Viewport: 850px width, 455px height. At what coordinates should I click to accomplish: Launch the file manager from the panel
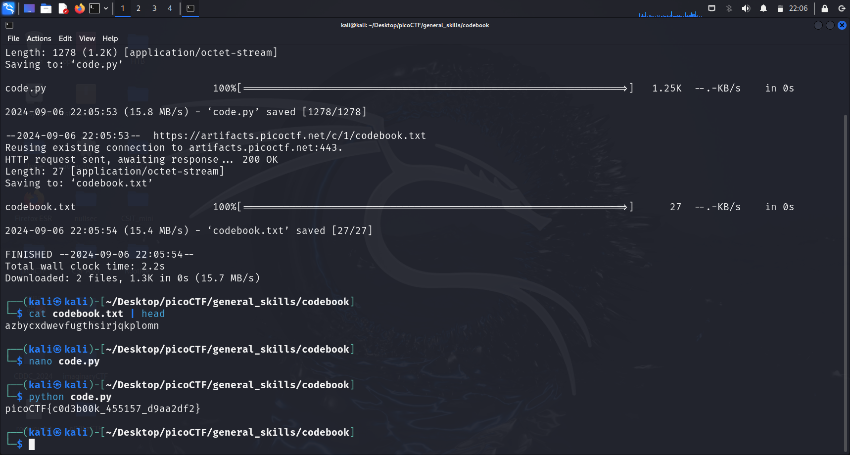tap(46, 8)
